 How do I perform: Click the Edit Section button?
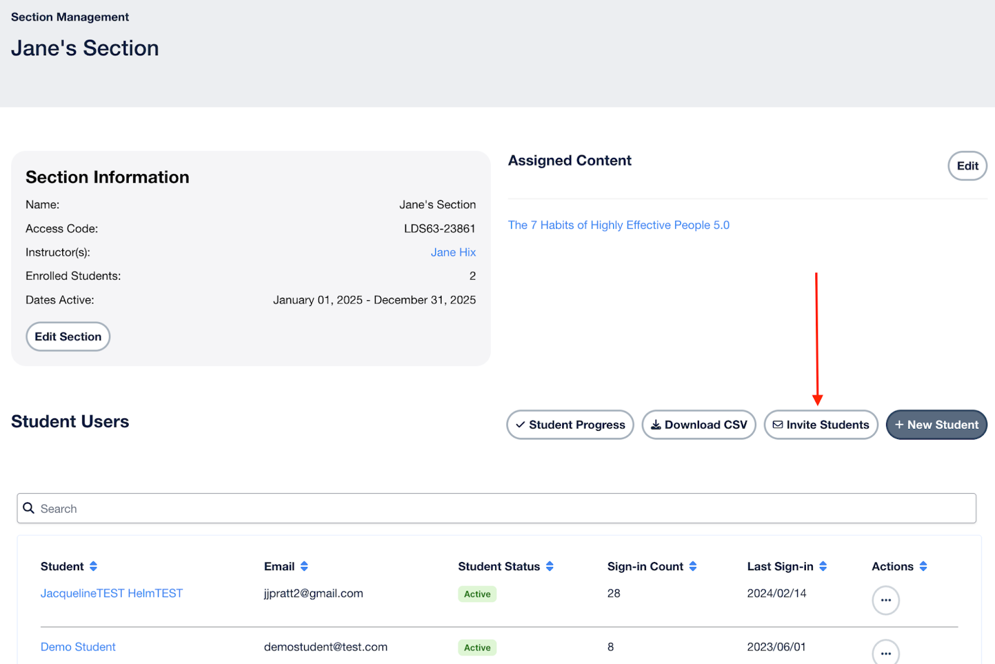pyautogui.click(x=68, y=336)
